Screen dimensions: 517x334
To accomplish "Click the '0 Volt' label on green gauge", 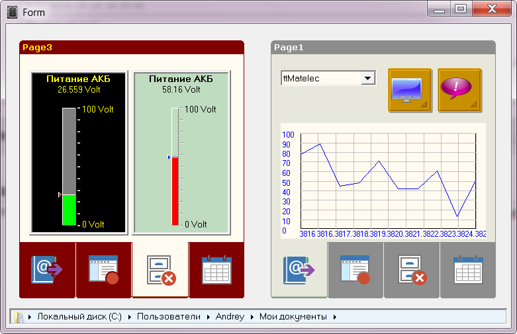I will tap(195, 224).
